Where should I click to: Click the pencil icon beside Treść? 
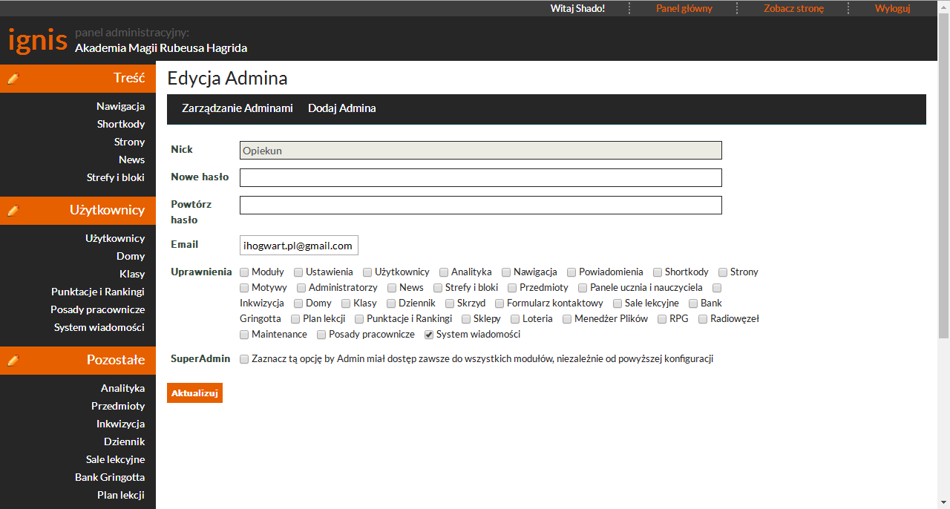(13, 79)
